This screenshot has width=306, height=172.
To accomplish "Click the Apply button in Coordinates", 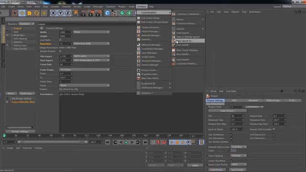I will [195, 165].
